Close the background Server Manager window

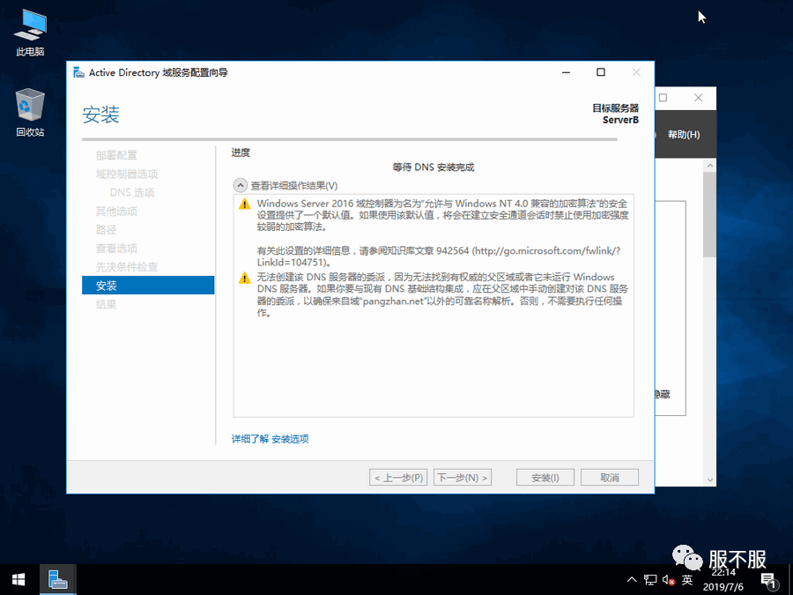(x=699, y=98)
